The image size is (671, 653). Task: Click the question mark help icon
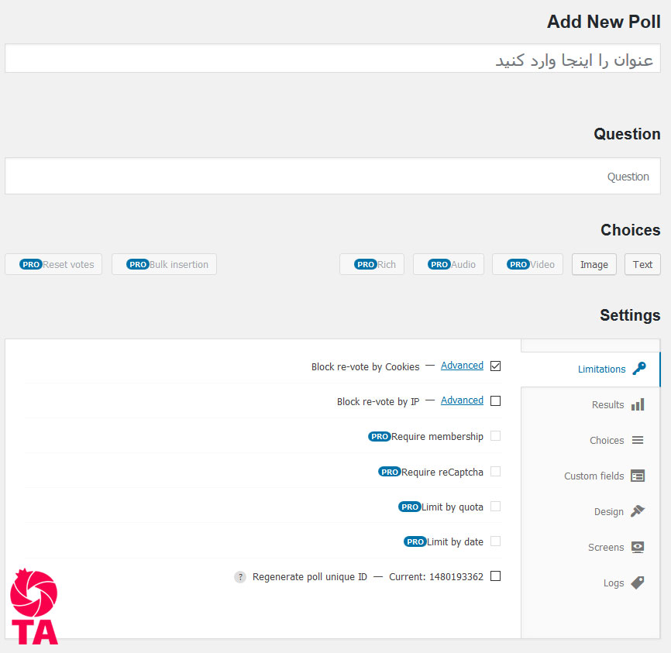tap(240, 577)
